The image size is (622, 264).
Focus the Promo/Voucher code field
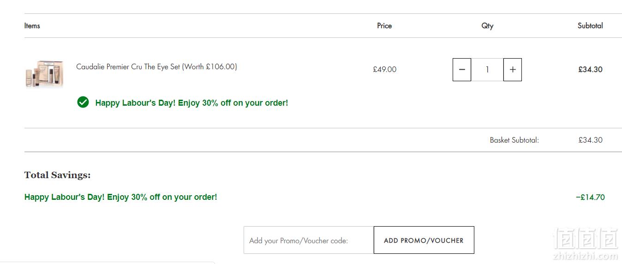click(309, 240)
